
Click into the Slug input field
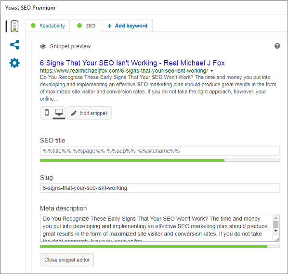point(160,188)
